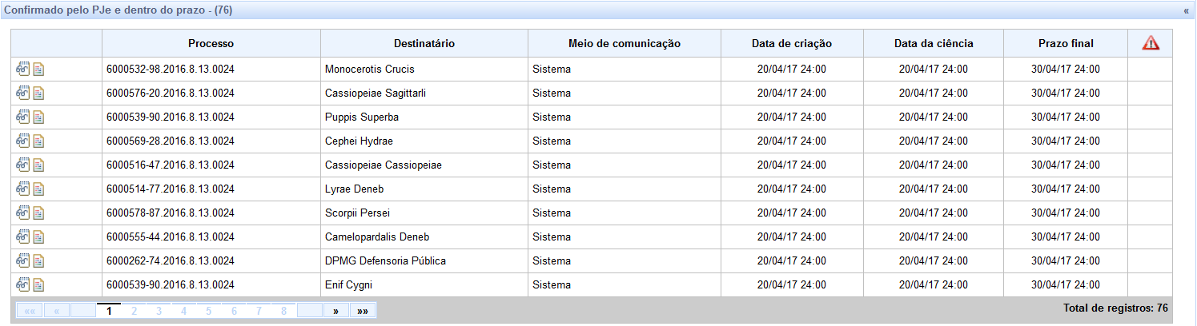The width and height of the screenshot is (1197, 326).
Task: Click the glasses icon for Monocerotis Crucis
Action: pos(22,70)
